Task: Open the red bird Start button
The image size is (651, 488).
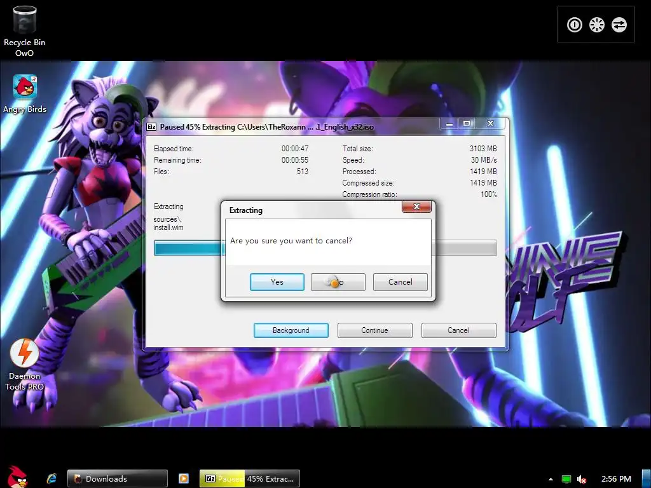Action: (17, 477)
